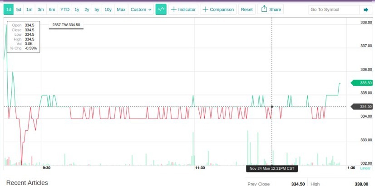
Task: Focus the Go To Symbol field
Action: point(334,10)
